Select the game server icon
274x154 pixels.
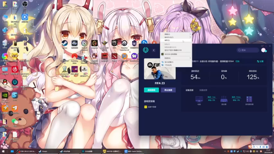pyautogui.click(x=249, y=99)
